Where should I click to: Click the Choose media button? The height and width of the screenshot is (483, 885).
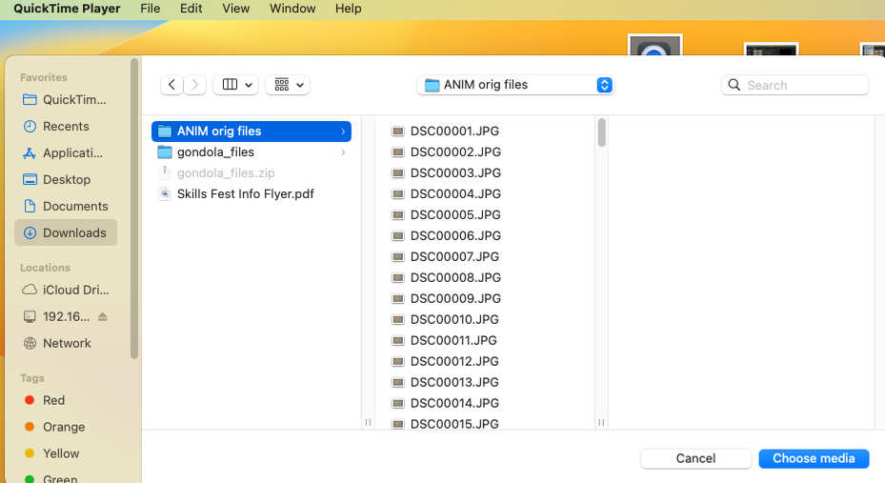click(814, 458)
